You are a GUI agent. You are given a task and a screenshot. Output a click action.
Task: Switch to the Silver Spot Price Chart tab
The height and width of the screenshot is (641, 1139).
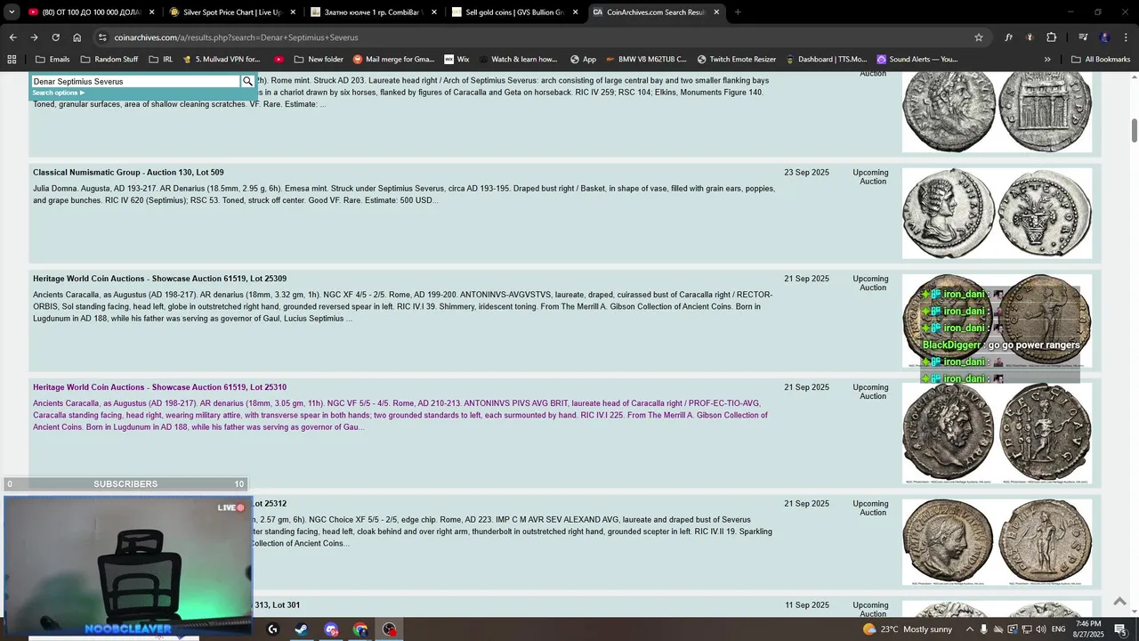231,12
